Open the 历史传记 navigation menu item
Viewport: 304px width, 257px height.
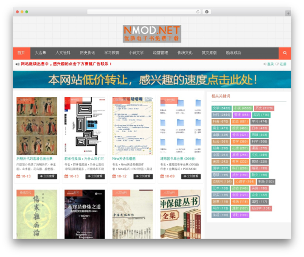click(x=88, y=53)
